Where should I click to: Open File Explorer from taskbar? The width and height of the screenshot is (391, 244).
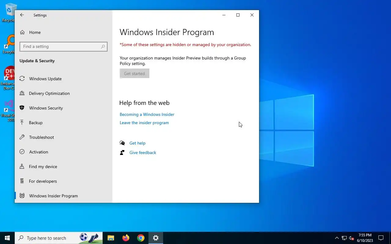[111, 238]
